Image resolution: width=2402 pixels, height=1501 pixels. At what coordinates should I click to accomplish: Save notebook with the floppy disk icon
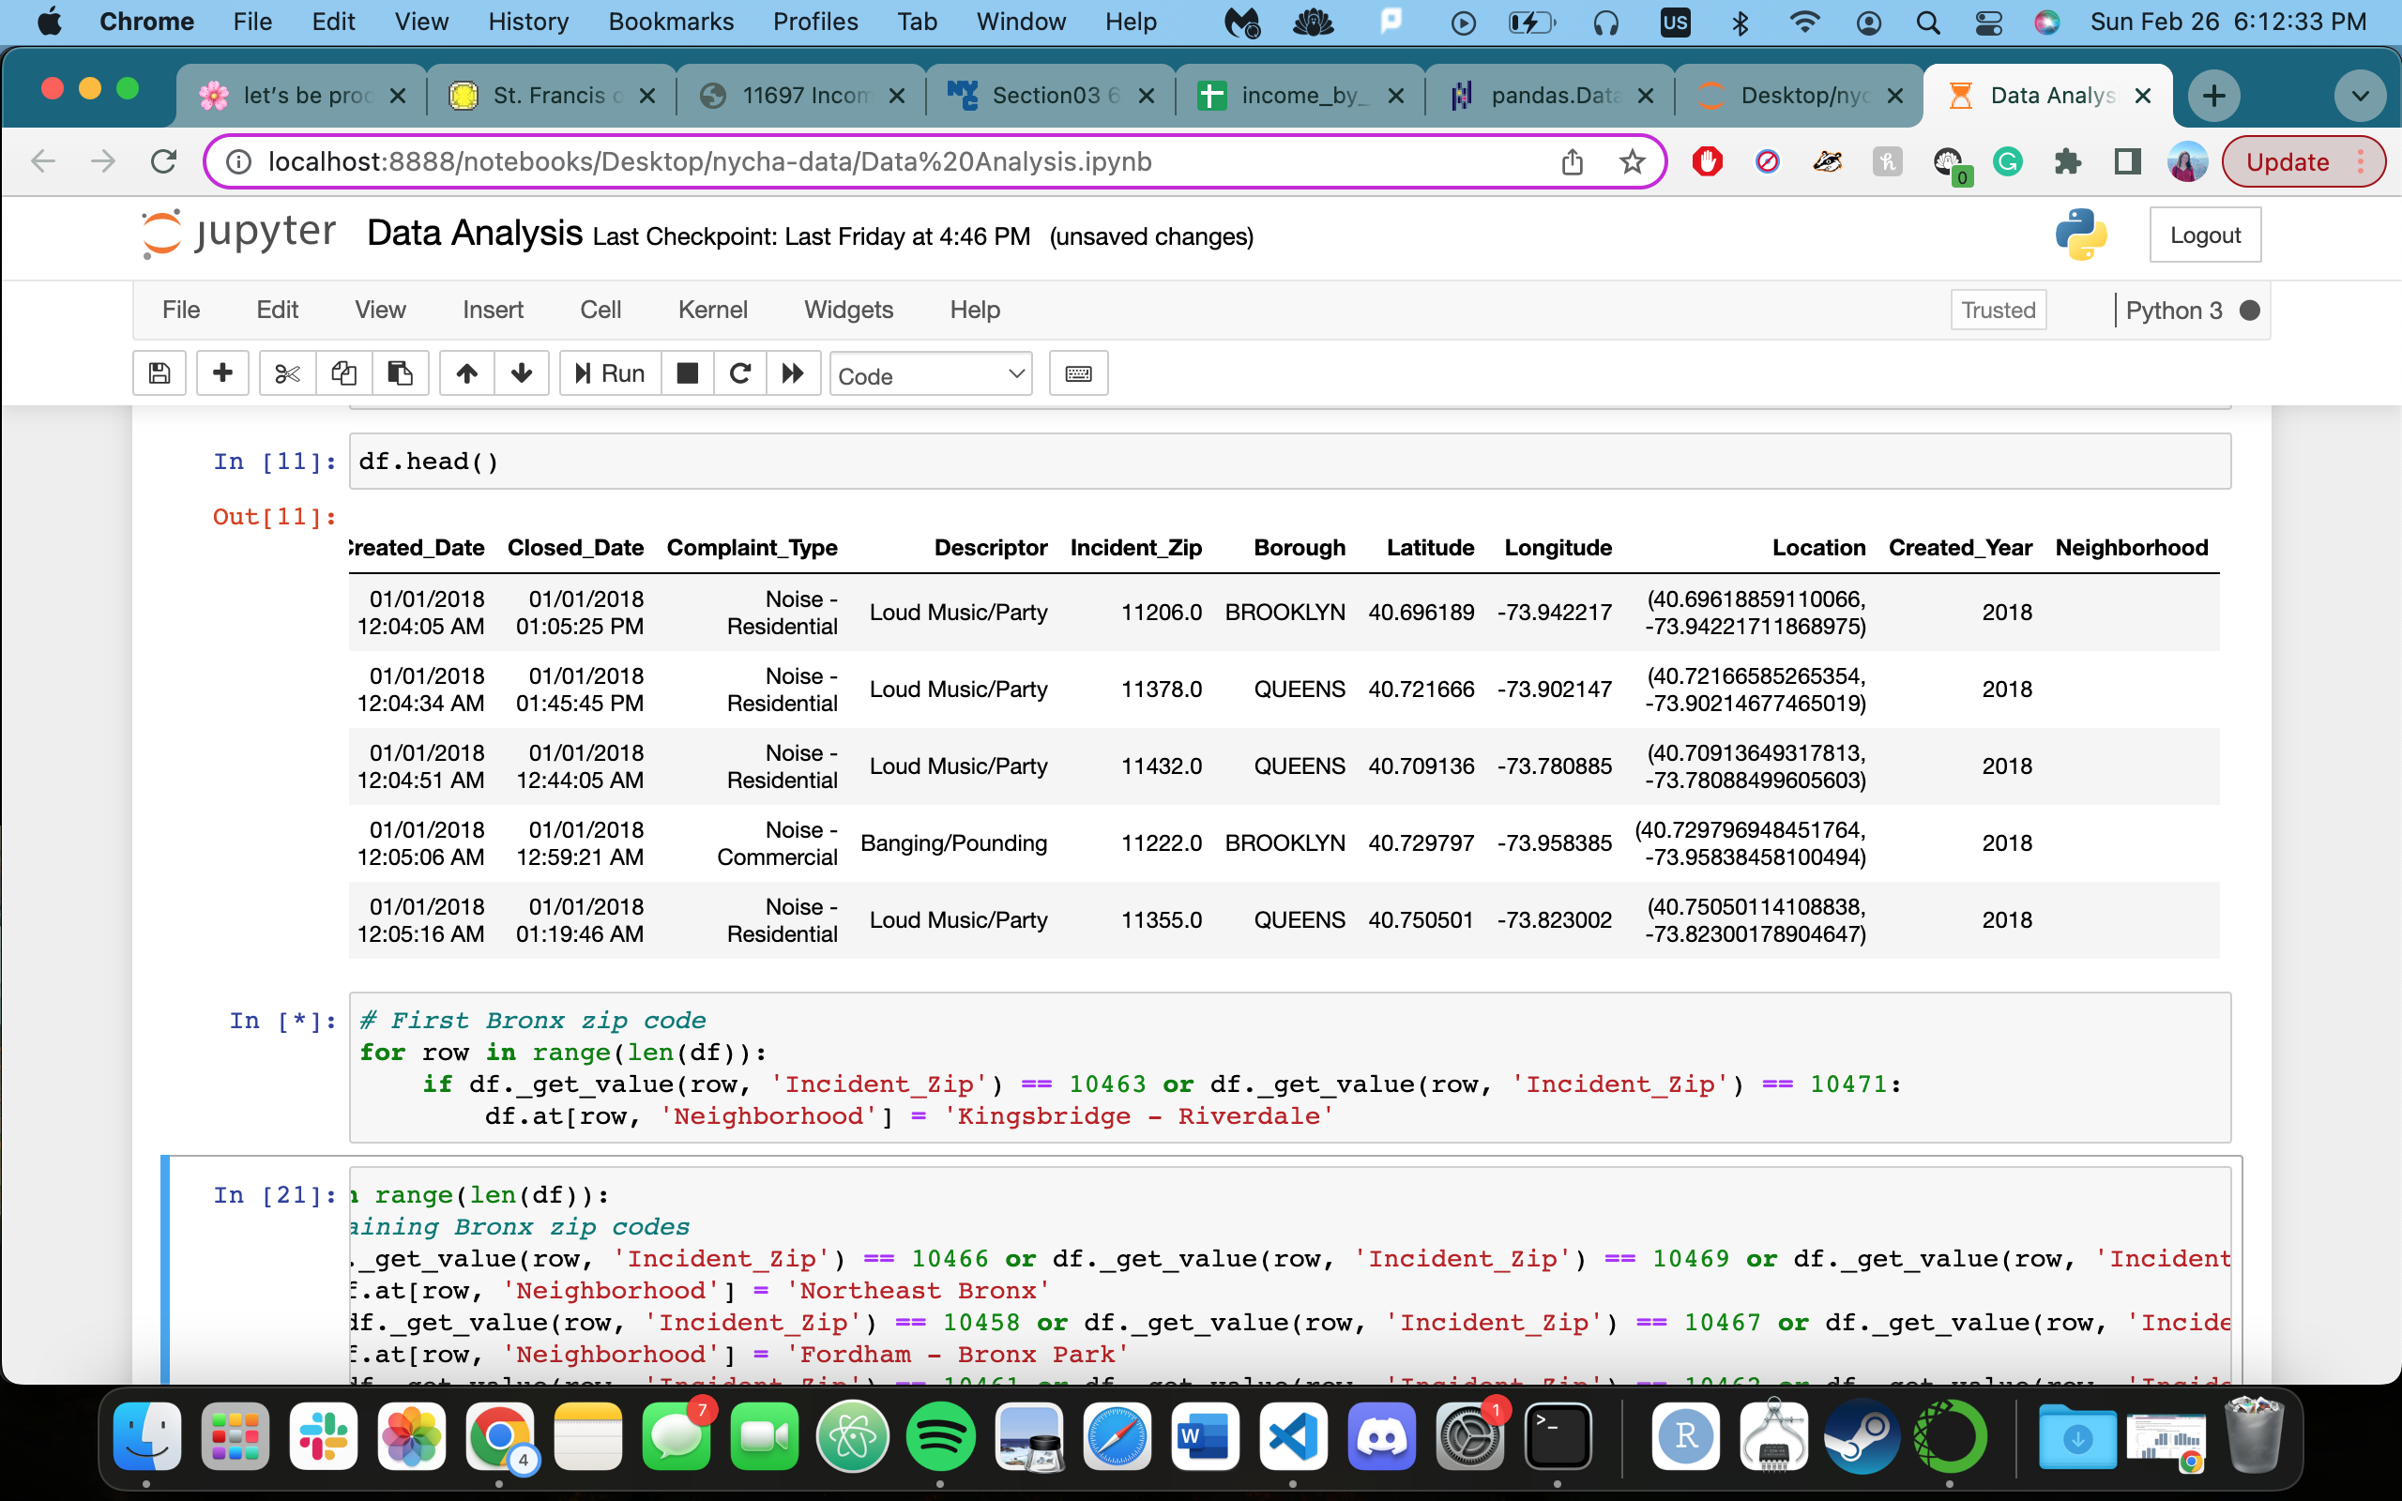(x=160, y=373)
